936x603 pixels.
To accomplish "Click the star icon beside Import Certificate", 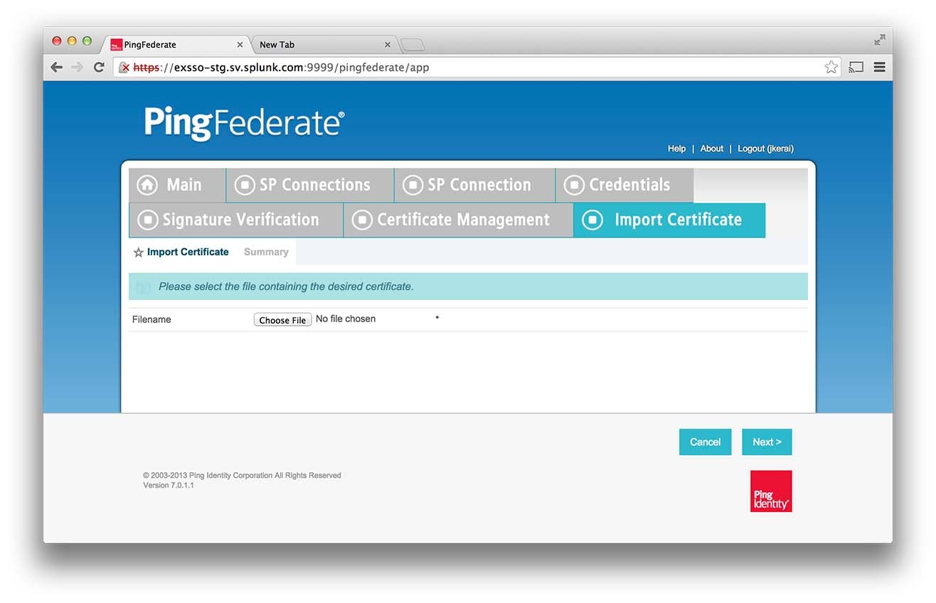I will 139,252.
